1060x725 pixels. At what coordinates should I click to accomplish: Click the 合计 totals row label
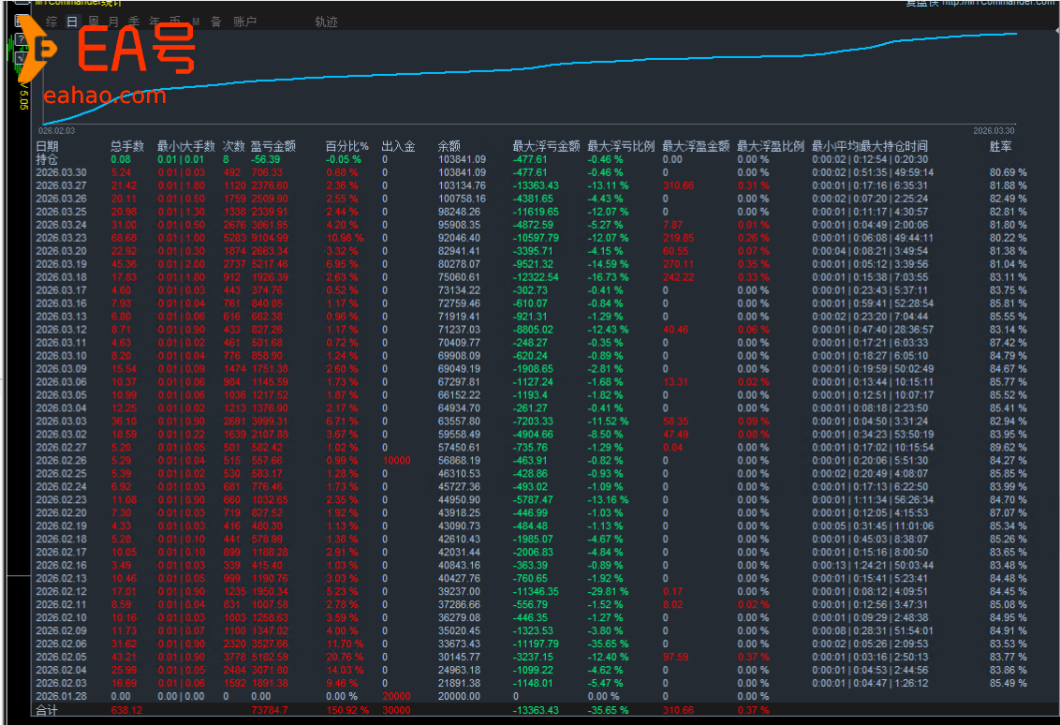[x=47, y=711]
